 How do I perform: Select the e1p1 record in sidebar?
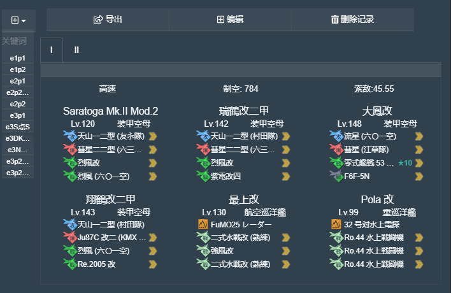[18, 58]
